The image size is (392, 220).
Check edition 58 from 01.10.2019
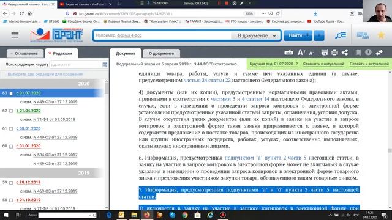click(x=11, y=200)
